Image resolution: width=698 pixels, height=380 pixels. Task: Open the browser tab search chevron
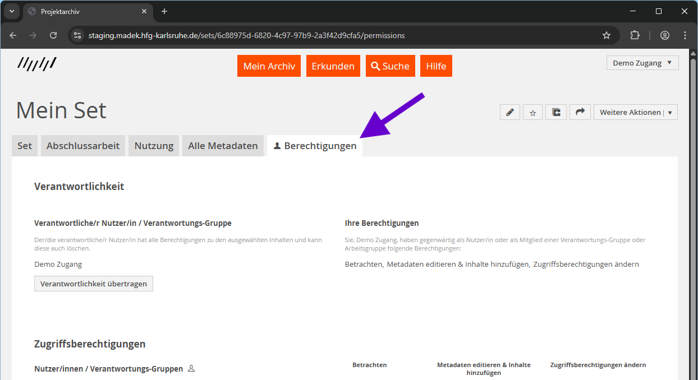point(12,11)
